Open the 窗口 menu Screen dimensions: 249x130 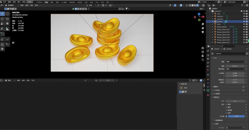click(x=19, y=2)
